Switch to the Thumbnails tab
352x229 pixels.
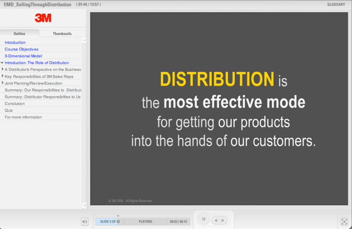pos(62,33)
